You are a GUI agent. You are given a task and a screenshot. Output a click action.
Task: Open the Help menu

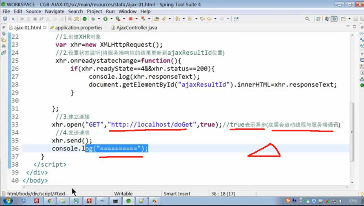pos(145,11)
